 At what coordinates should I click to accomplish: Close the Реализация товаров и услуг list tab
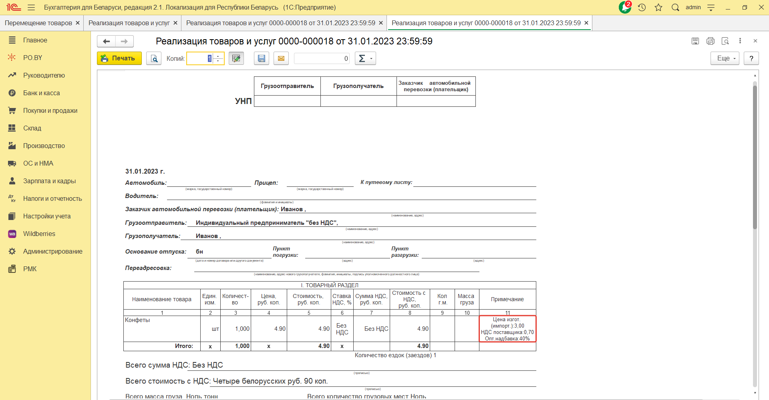tap(175, 23)
